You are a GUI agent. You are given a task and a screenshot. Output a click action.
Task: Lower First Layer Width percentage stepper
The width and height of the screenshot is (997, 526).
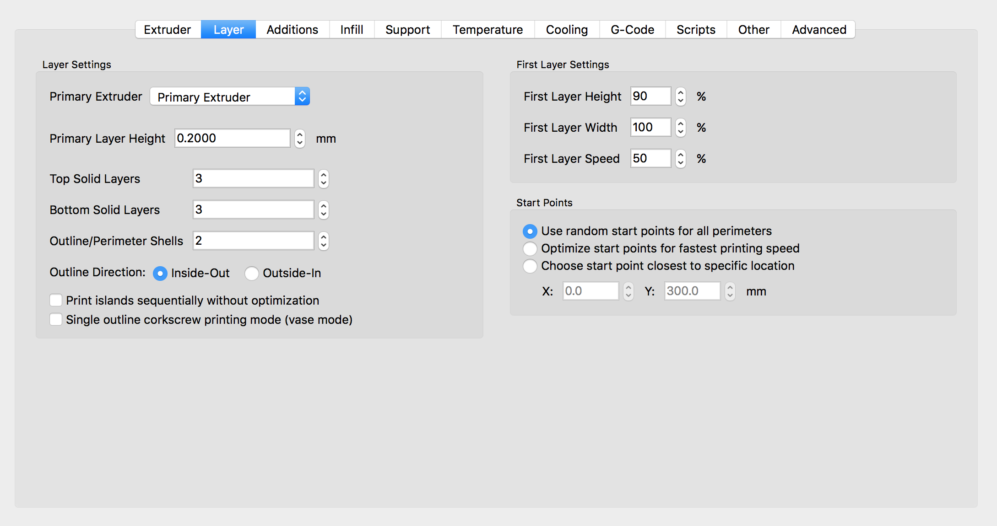[681, 132]
